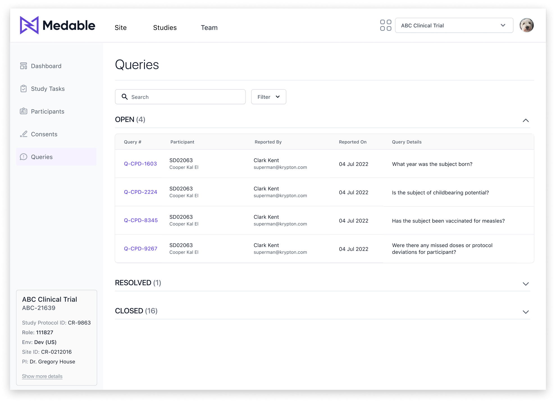Click the search magnifier icon
The image size is (556, 402).
125,97
